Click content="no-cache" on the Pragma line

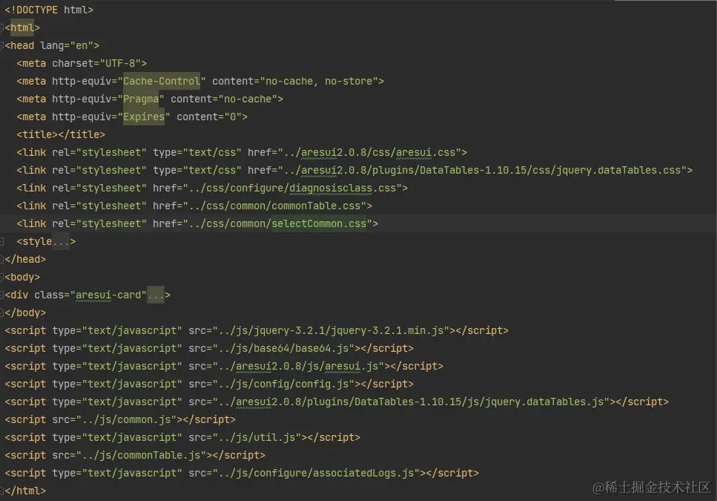pos(224,99)
